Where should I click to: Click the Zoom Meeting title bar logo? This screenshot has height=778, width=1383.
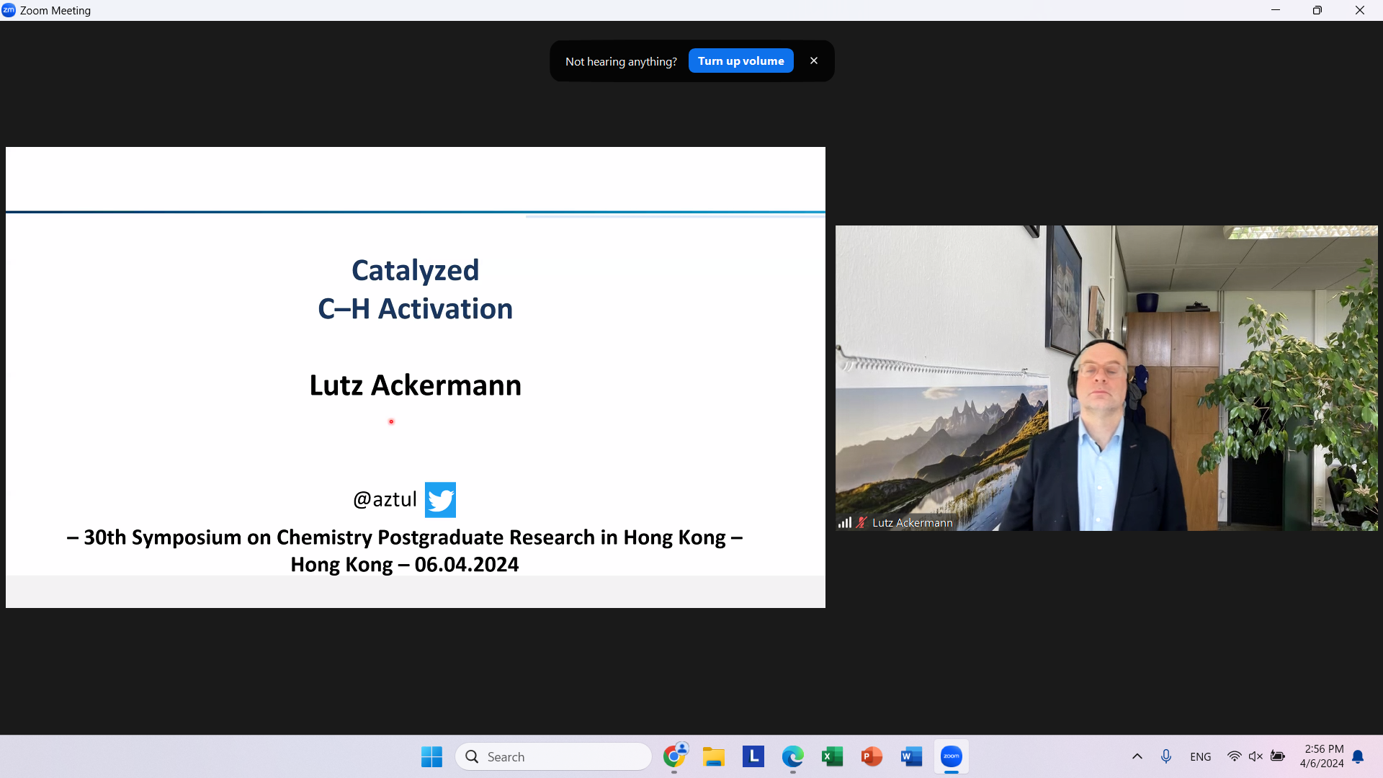click(x=9, y=10)
